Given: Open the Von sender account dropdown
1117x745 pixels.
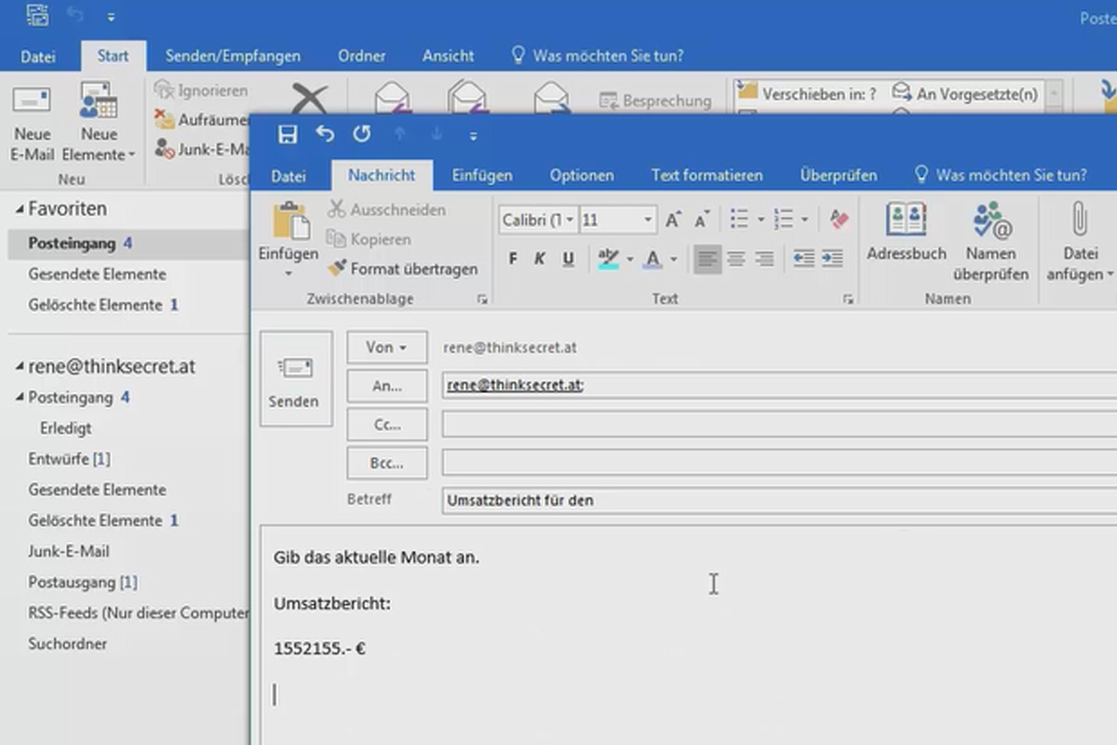Looking at the screenshot, I should [386, 346].
